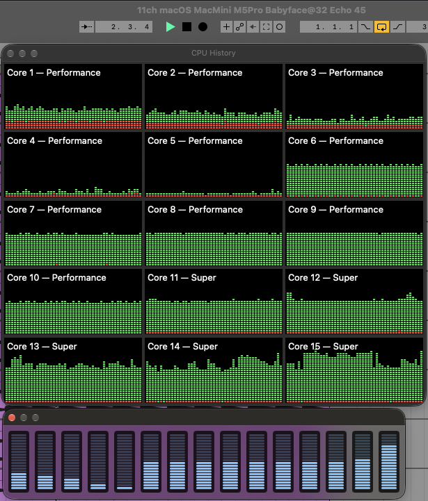Click the Capture MIDI brackets button
Image resolution: width=428 pixels, height=501 pixels.
pos(266,27)
